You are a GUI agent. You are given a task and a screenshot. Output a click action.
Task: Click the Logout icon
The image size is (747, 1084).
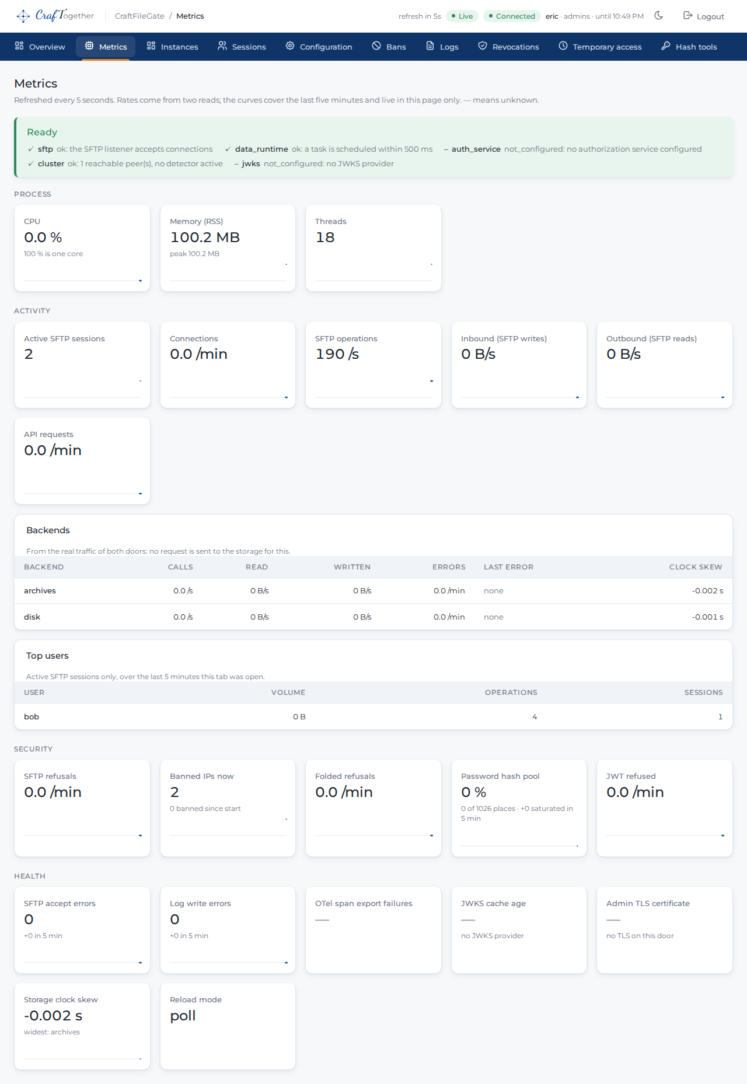[687, 16]
